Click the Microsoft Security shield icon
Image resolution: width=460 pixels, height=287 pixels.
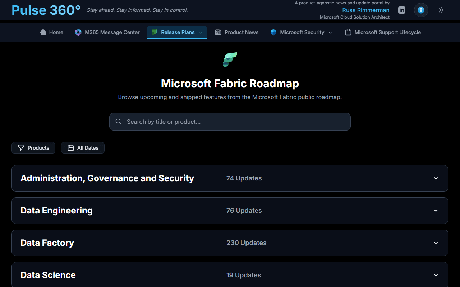click(x=273, y=32)
